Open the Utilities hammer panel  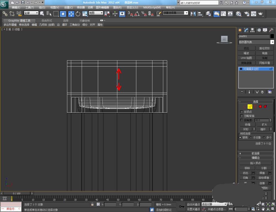click(271, 30)
